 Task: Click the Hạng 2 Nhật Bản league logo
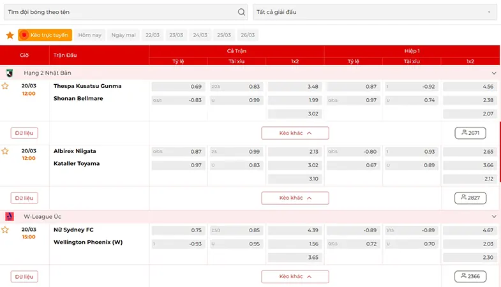pos(10,73)
